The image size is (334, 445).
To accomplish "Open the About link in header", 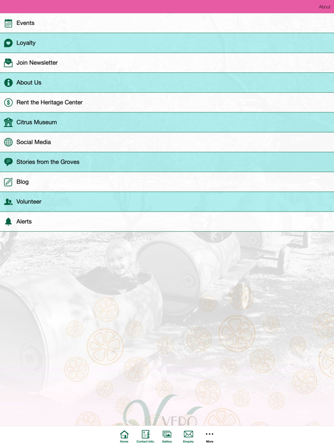I will tap(324, 7).
